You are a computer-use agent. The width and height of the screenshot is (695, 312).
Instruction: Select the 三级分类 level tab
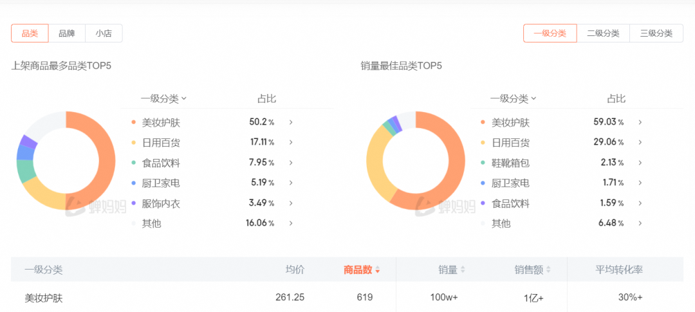(656, 33)
